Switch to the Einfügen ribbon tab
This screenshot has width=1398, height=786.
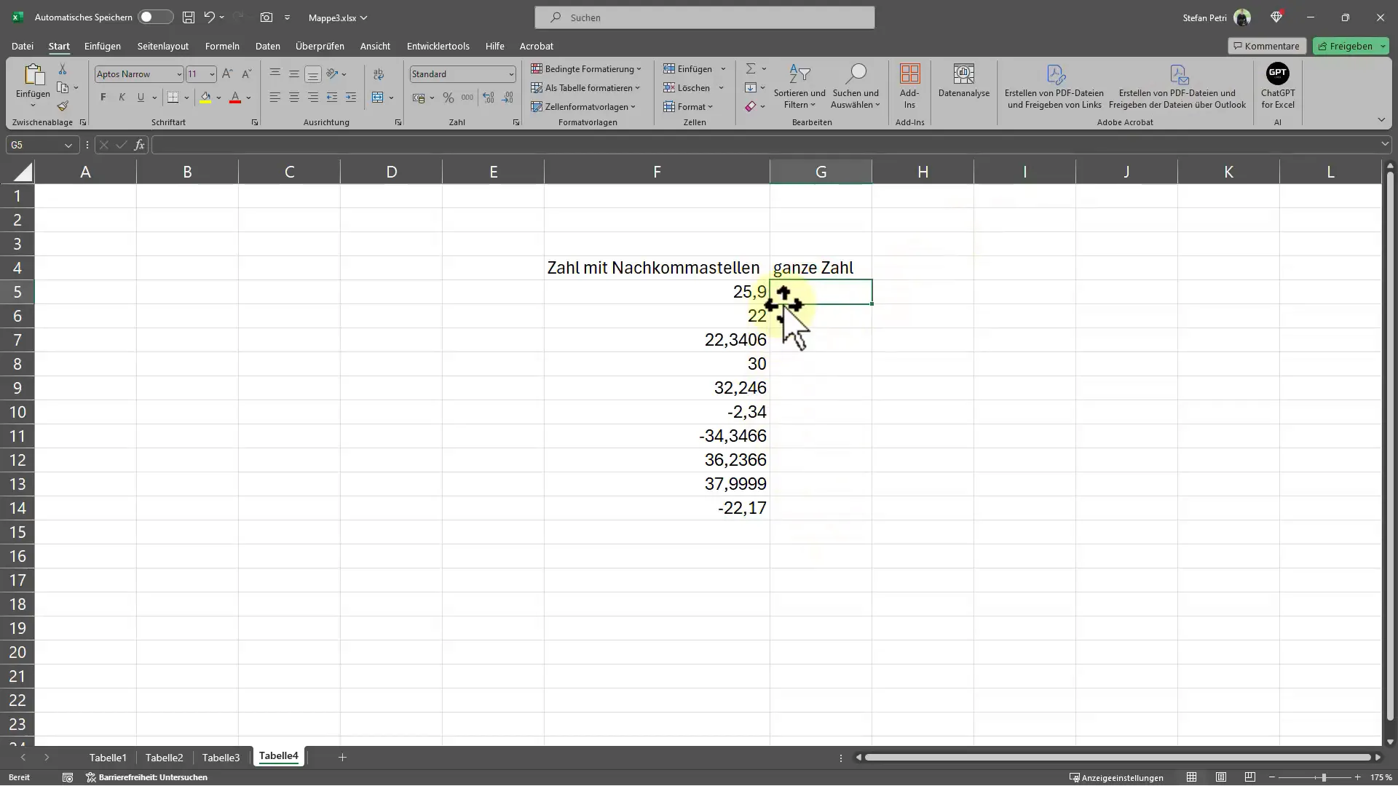coord(102,45)
